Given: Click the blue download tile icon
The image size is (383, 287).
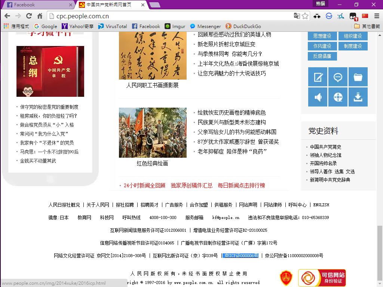Looking at the screenshot, I should click(x=358, y=97).
